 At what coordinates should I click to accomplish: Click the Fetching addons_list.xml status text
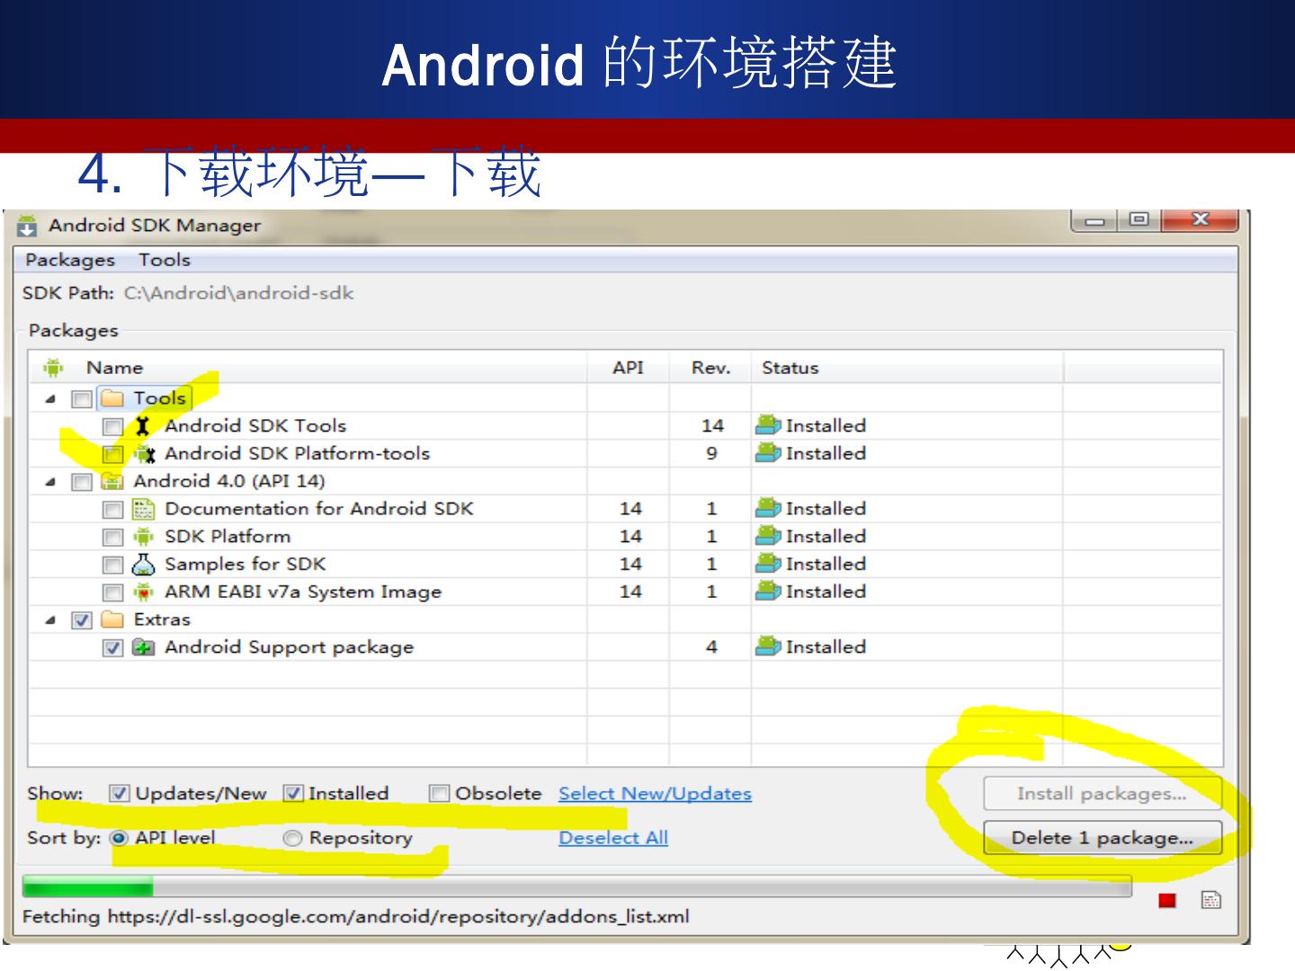click(x=356, y=917)
